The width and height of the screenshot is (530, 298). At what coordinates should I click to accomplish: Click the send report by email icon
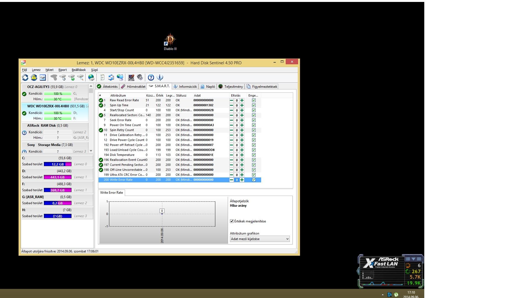coord(111,78)
